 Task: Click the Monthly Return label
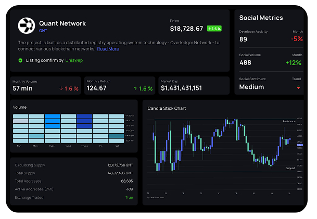pyautogui.click(x=98, y=81)
